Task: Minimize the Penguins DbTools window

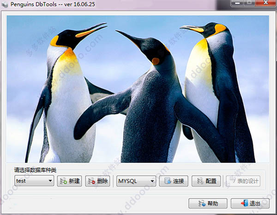Action: pos(238,3)
